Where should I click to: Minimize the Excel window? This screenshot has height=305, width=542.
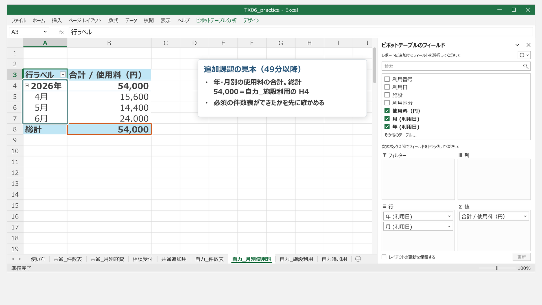point(500,10)
